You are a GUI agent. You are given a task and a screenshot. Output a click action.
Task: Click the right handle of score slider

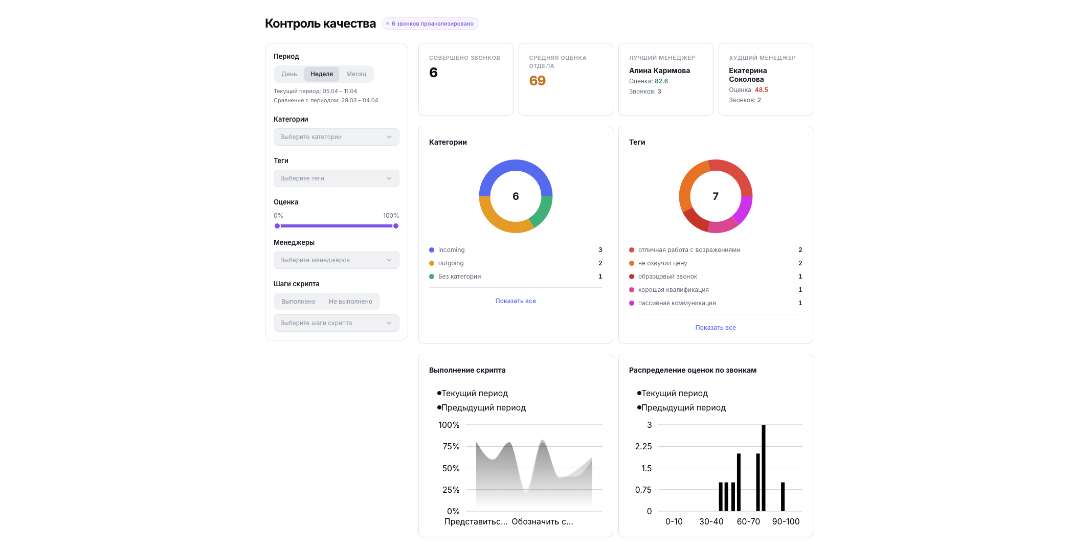(396, 226)
